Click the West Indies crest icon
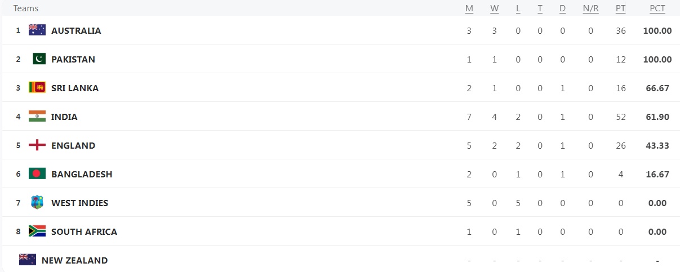 click(x=37, y=203)
